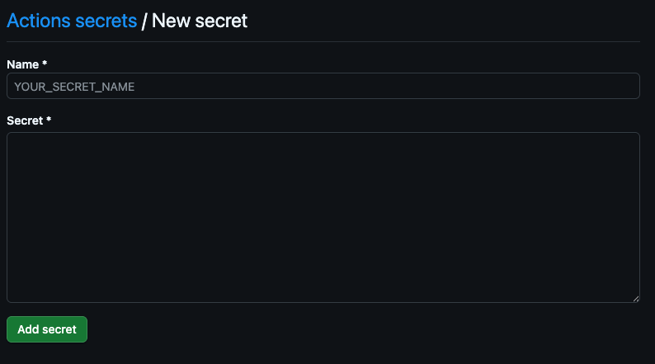Image resolution: width=655 pixels, height=364 pixels.
Task: Click the Secret textarea resize handle
Action: click(x=635, y=299)
